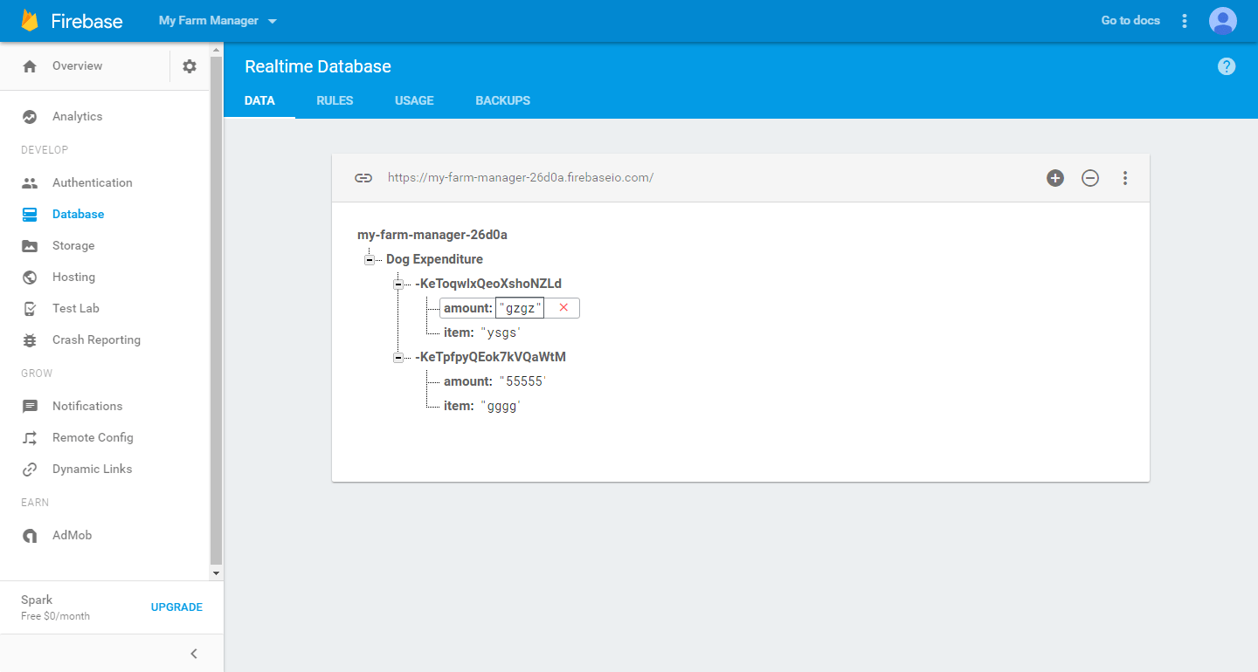
Task: Go to Overview in the sidebar
Action: tap(77, 66)
